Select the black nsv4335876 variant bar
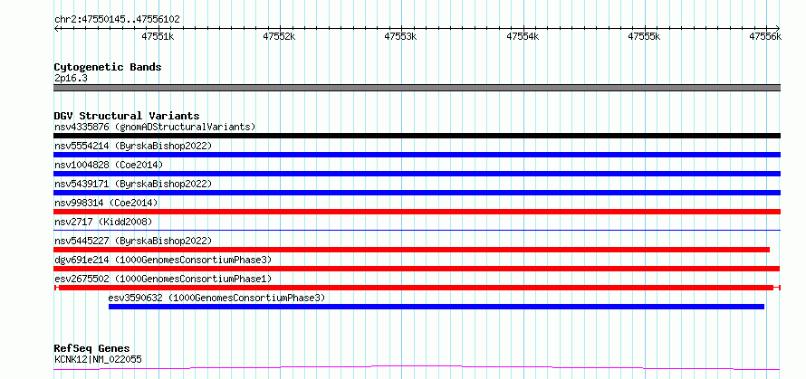 click(x=417, y=136)
